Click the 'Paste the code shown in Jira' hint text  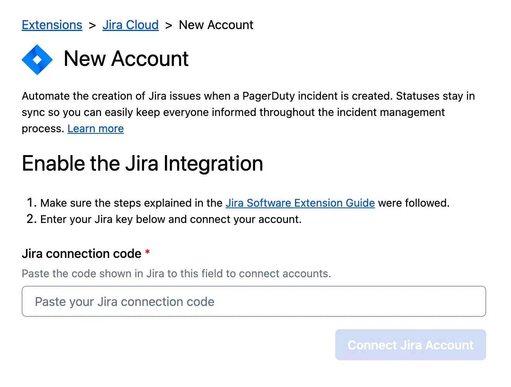coord(177,273)
